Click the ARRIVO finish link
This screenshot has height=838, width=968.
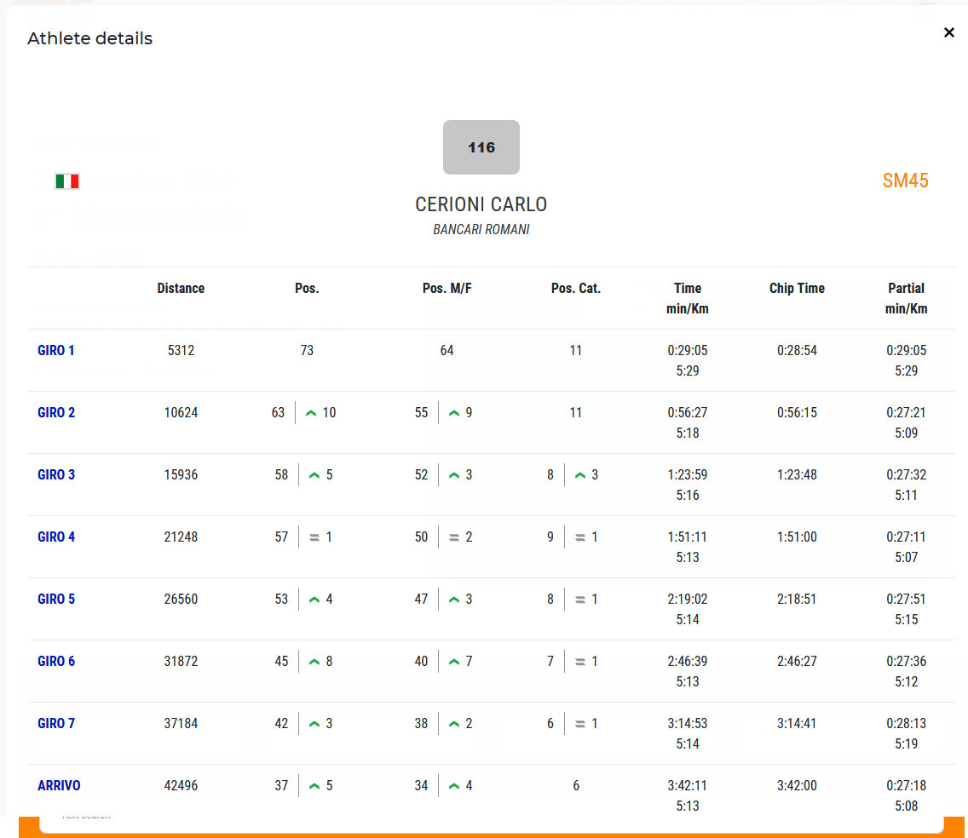(59, 785)
